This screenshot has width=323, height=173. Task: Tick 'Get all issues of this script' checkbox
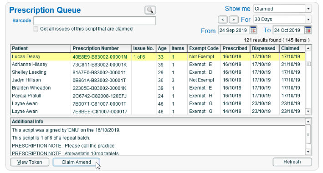point(36,29)
